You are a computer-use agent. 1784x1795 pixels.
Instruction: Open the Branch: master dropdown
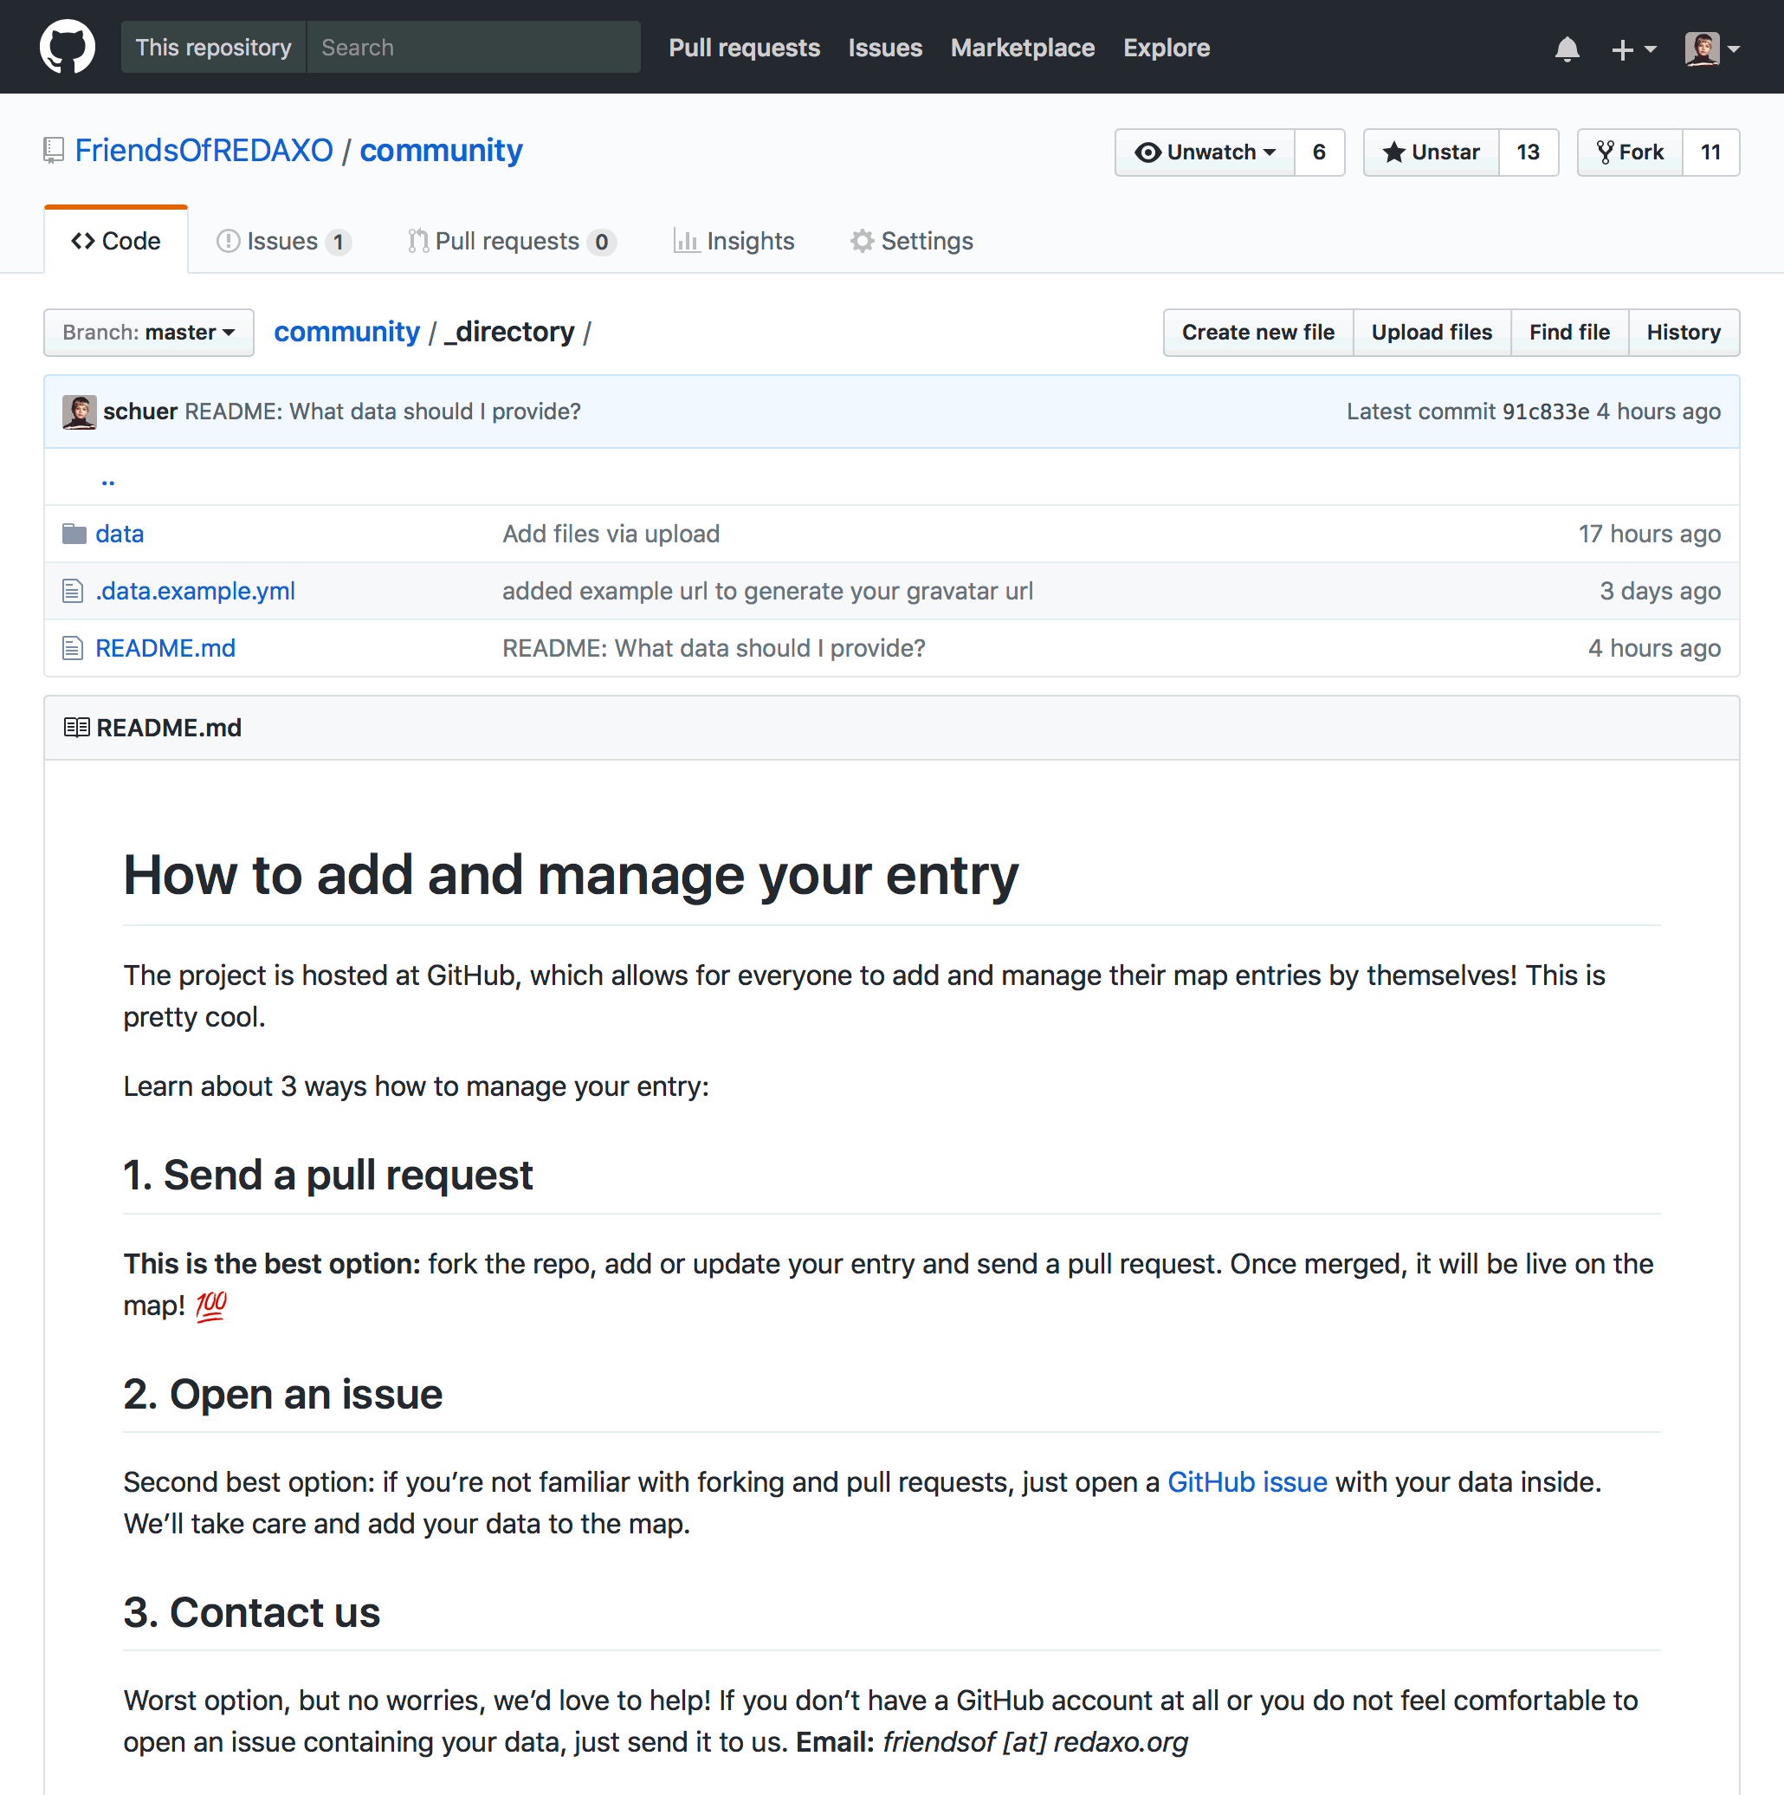[149, 333]
